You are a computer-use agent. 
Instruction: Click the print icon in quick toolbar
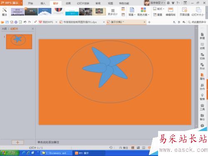tap(16, 22)
